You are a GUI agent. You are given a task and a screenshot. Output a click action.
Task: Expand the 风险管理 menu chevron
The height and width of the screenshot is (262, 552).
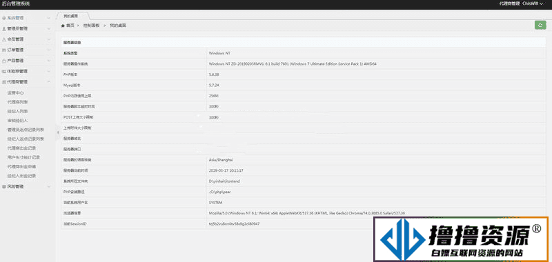pos(49,186)
